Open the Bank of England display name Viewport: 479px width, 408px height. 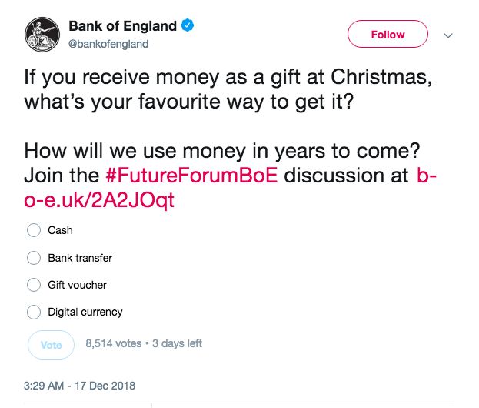pos(123,26)
